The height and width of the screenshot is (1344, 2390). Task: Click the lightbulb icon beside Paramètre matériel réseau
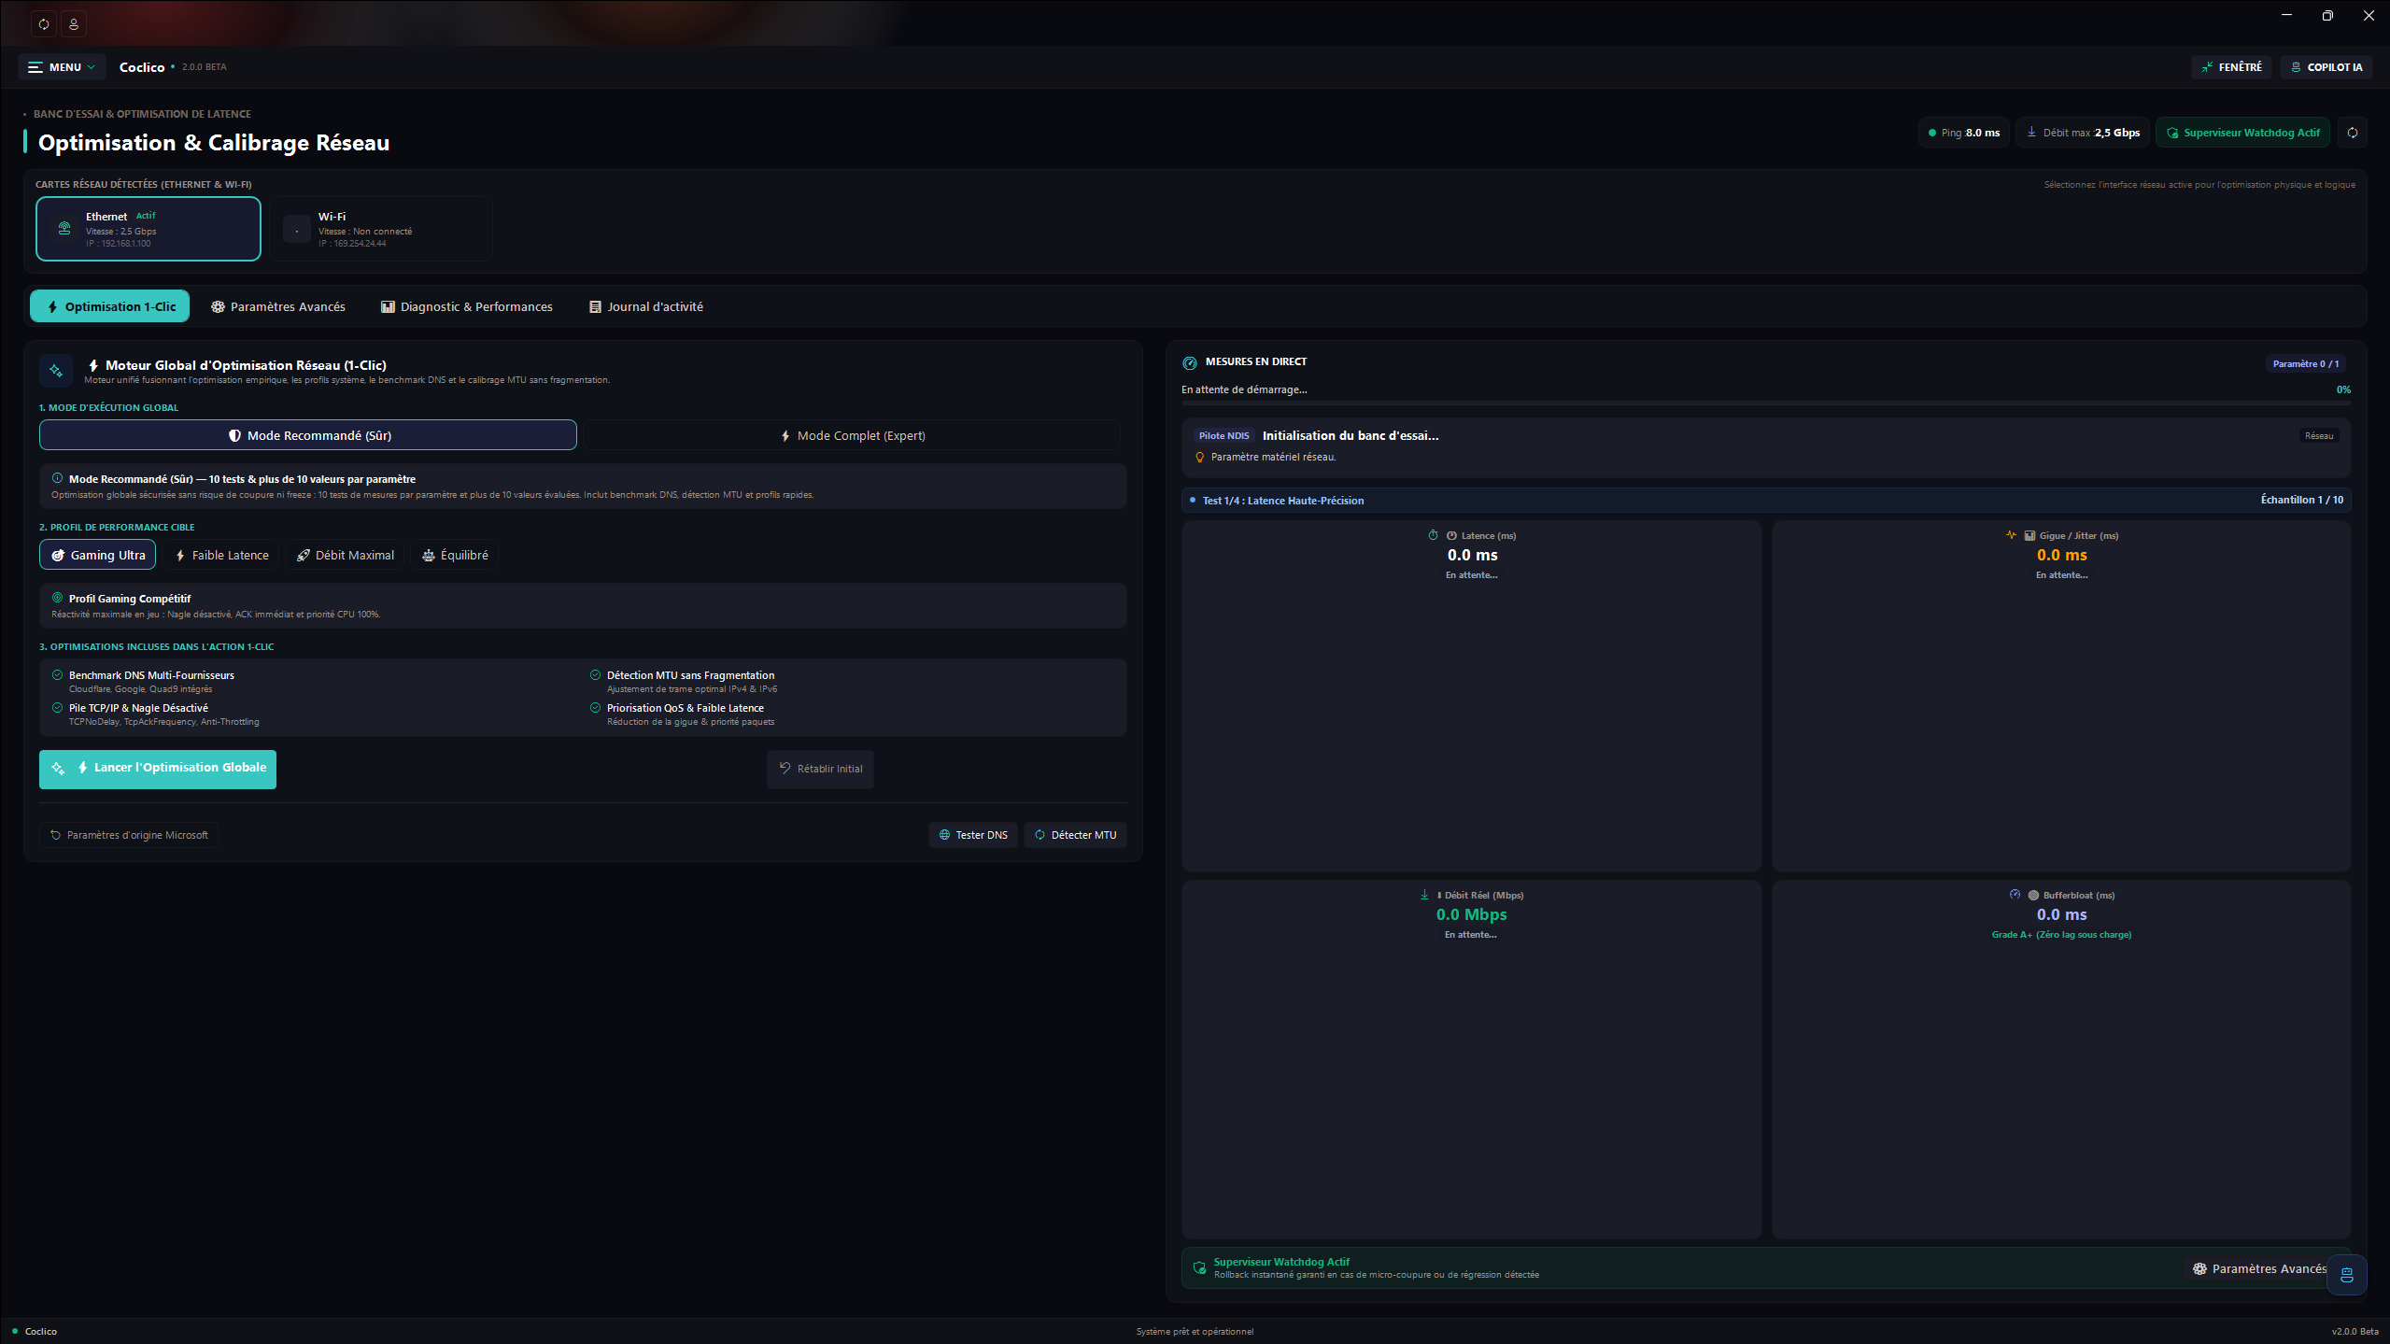[x=1200, y=458]
